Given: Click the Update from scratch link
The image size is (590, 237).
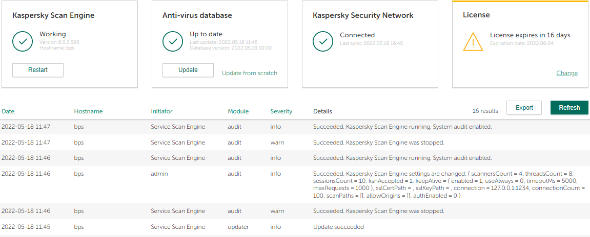Looking at the screenshot, I should [249, 73].
